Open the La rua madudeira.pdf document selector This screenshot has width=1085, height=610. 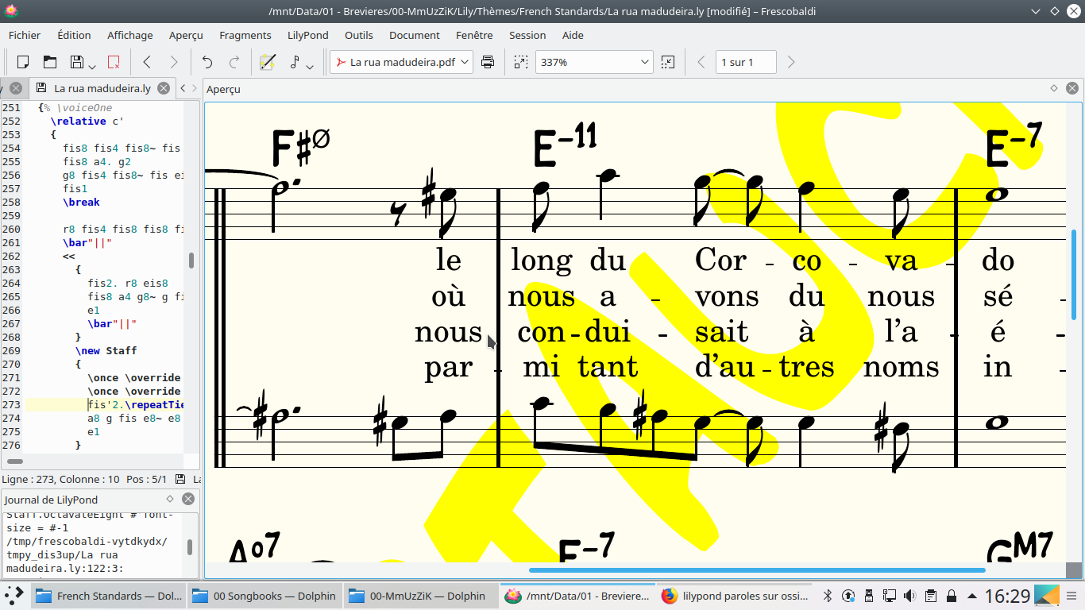tap(401, 62)
